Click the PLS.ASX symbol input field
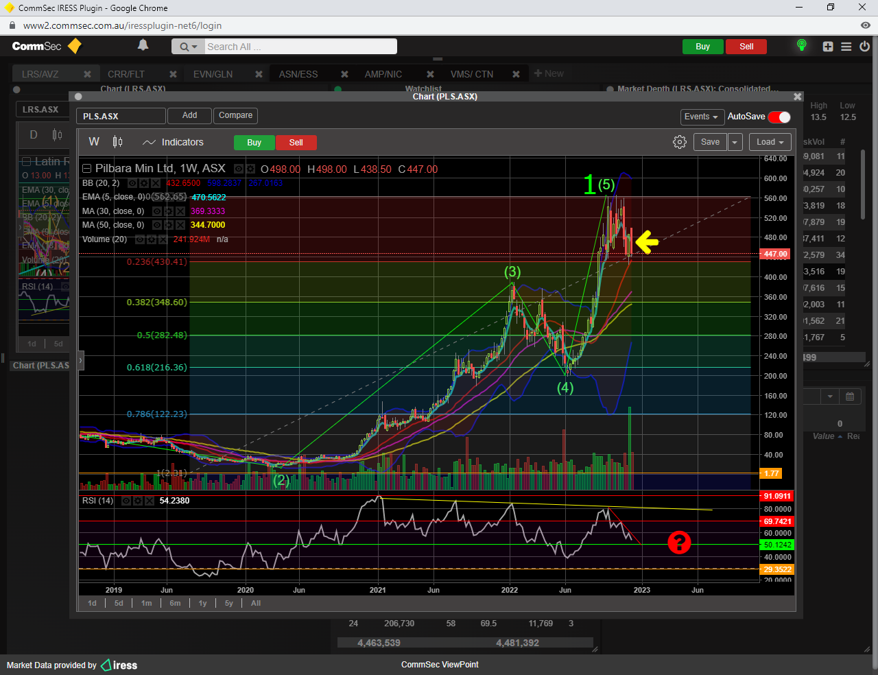Screen dimensions: 878x675 click(121, 116)
